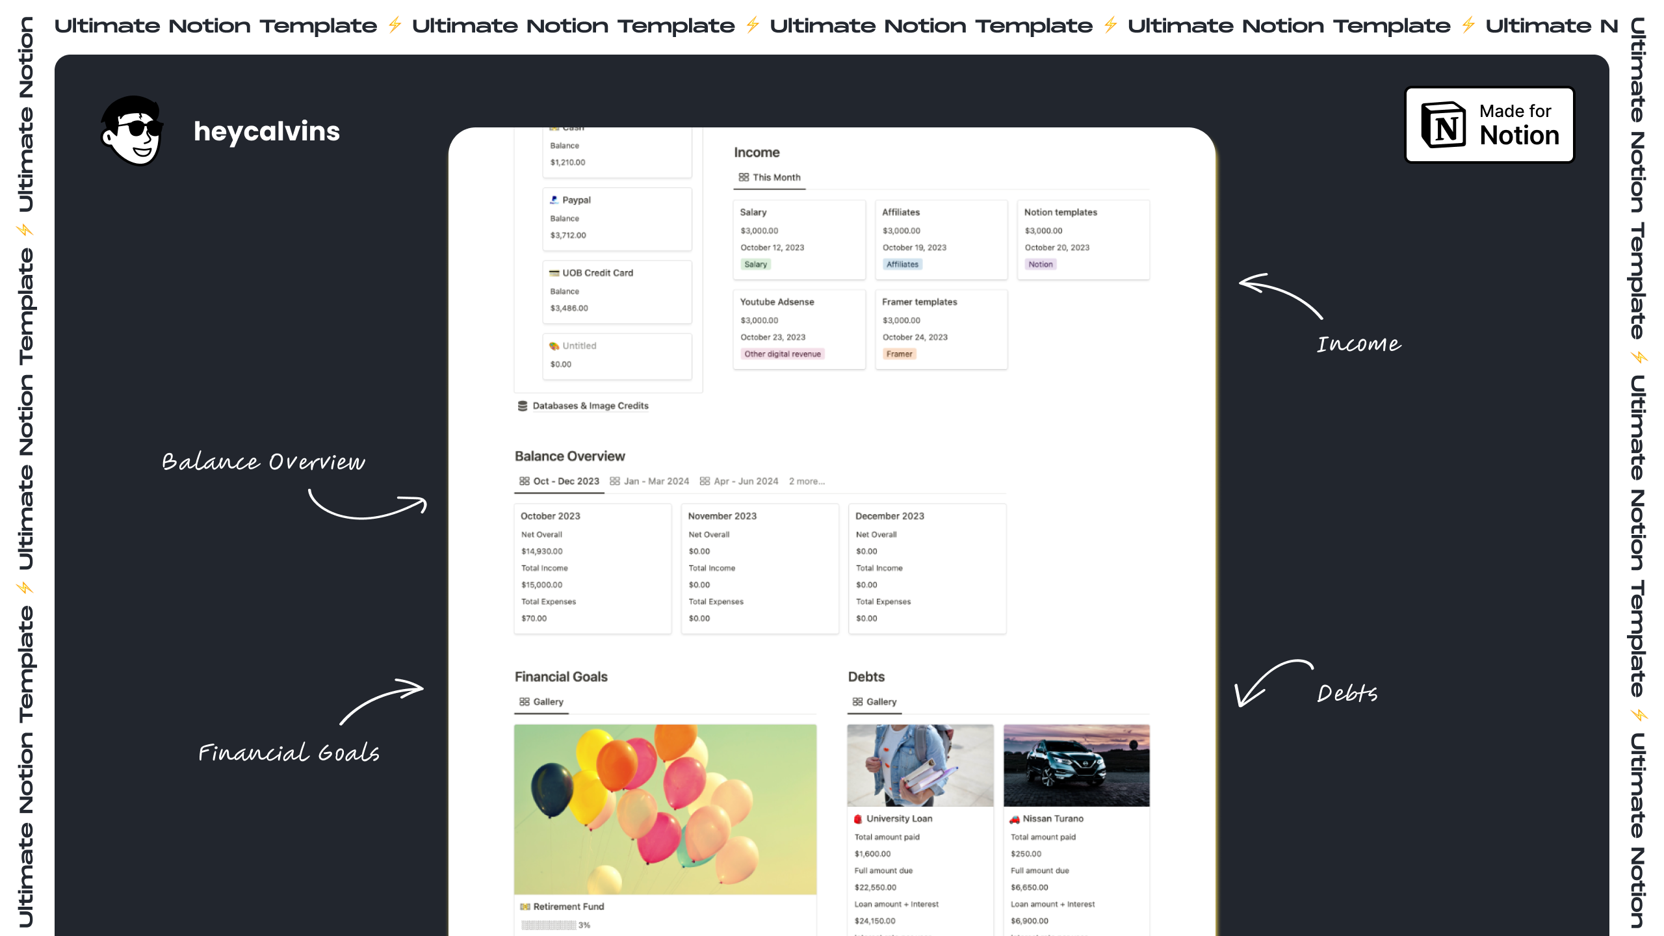This screenshot has width=1664, height=936.
Task: Click the purple Notion tag
Action: point(1041,265)
